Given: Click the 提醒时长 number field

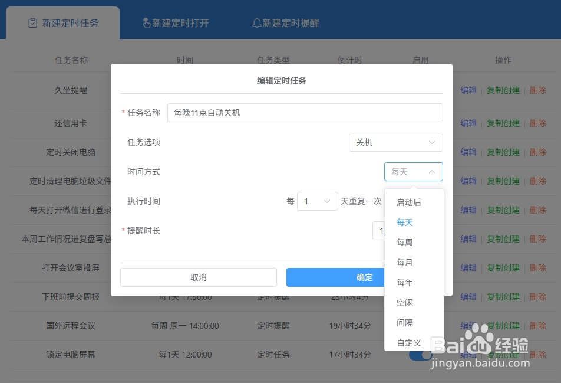Looking at the screenshot, I should coord(378,231).
